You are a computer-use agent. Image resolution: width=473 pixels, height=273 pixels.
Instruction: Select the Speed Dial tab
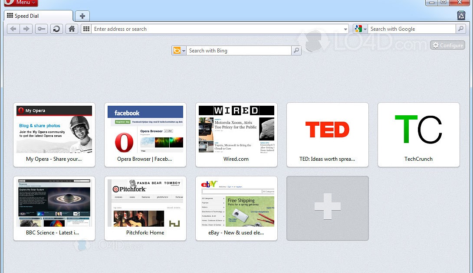(38, 16)
